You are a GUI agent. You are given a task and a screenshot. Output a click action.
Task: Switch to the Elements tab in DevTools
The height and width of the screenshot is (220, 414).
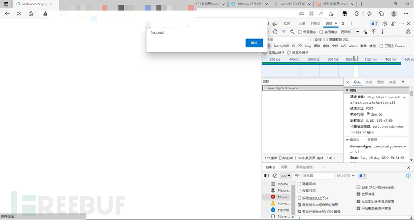pos(302,23)
